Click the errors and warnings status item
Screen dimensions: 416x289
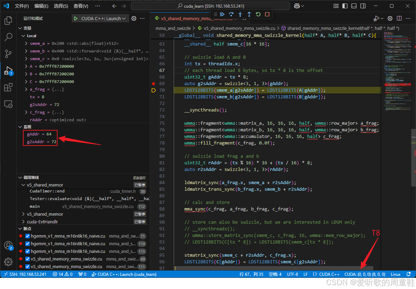[63, 274]
